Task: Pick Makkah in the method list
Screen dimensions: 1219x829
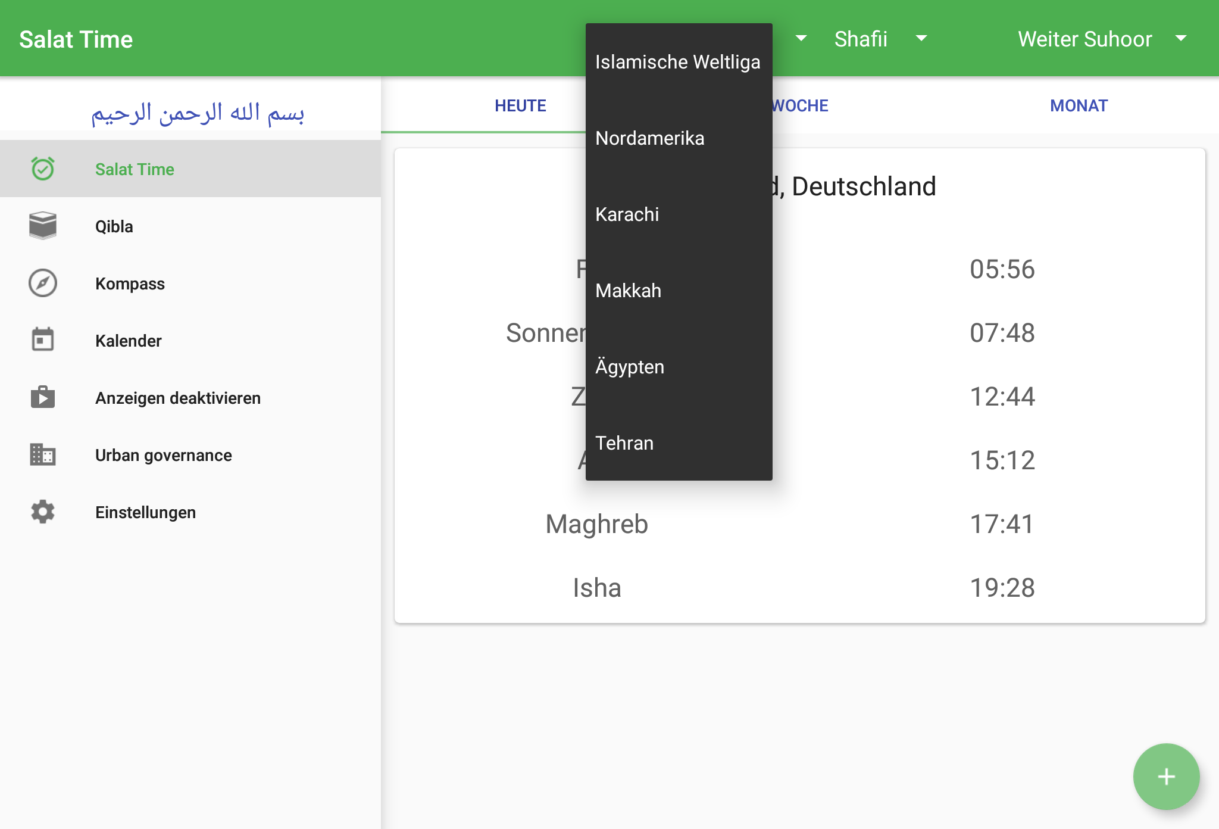Action: (629, 291)
